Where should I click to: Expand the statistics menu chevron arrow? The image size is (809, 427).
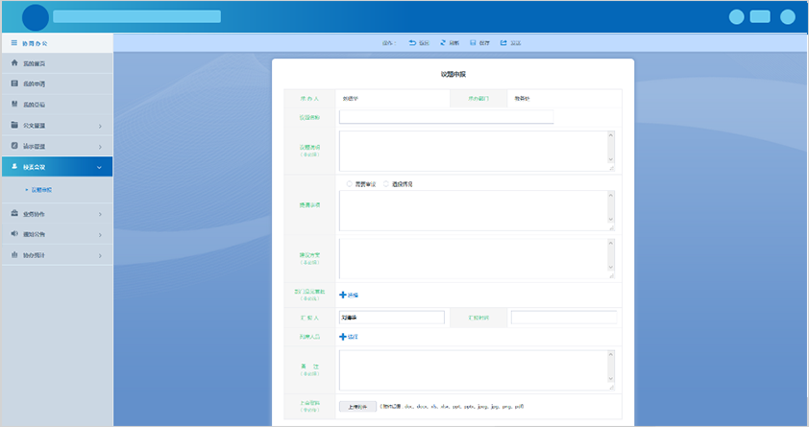tap(100, 255)
